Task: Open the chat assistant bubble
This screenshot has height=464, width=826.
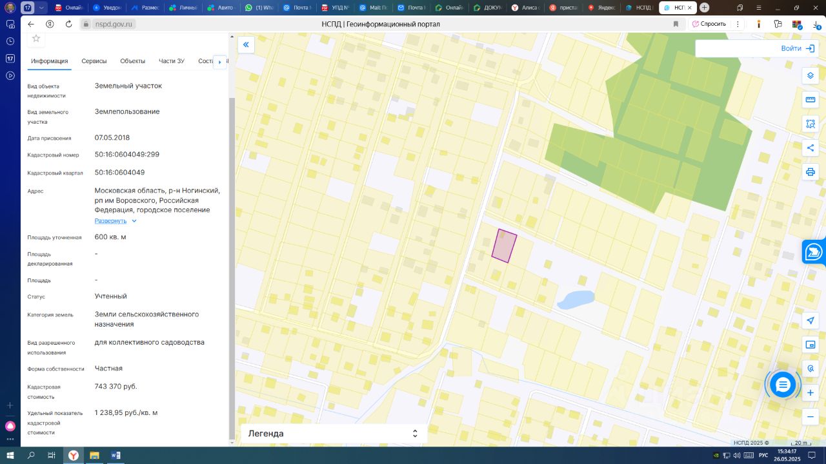Action: tap(783, 385)
